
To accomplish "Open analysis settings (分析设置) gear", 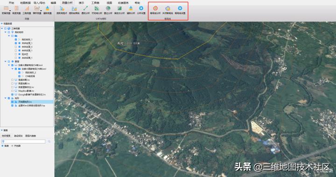I will (141, 8).
